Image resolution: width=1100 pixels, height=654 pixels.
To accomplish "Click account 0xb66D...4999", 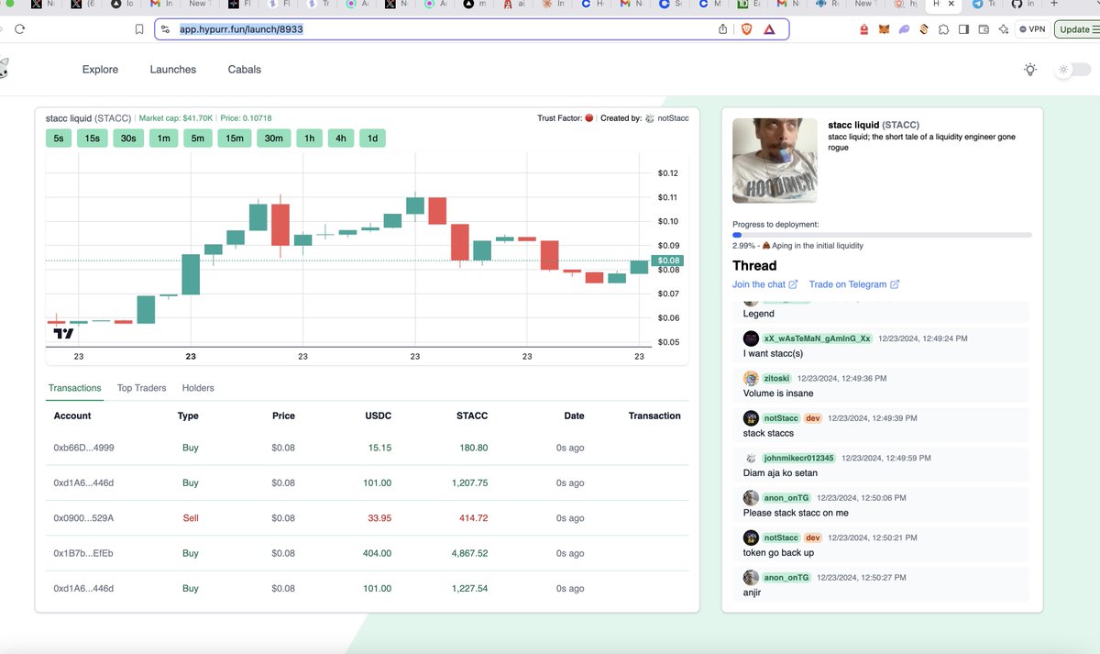I will (83, 448).
